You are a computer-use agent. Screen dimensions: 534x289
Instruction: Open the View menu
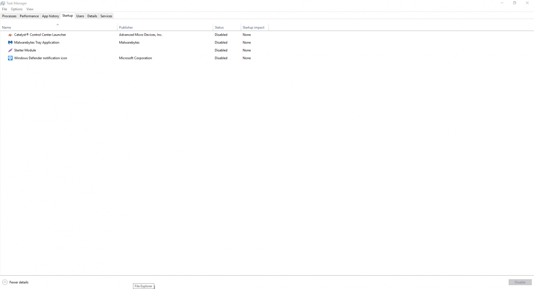pos(30,9)
